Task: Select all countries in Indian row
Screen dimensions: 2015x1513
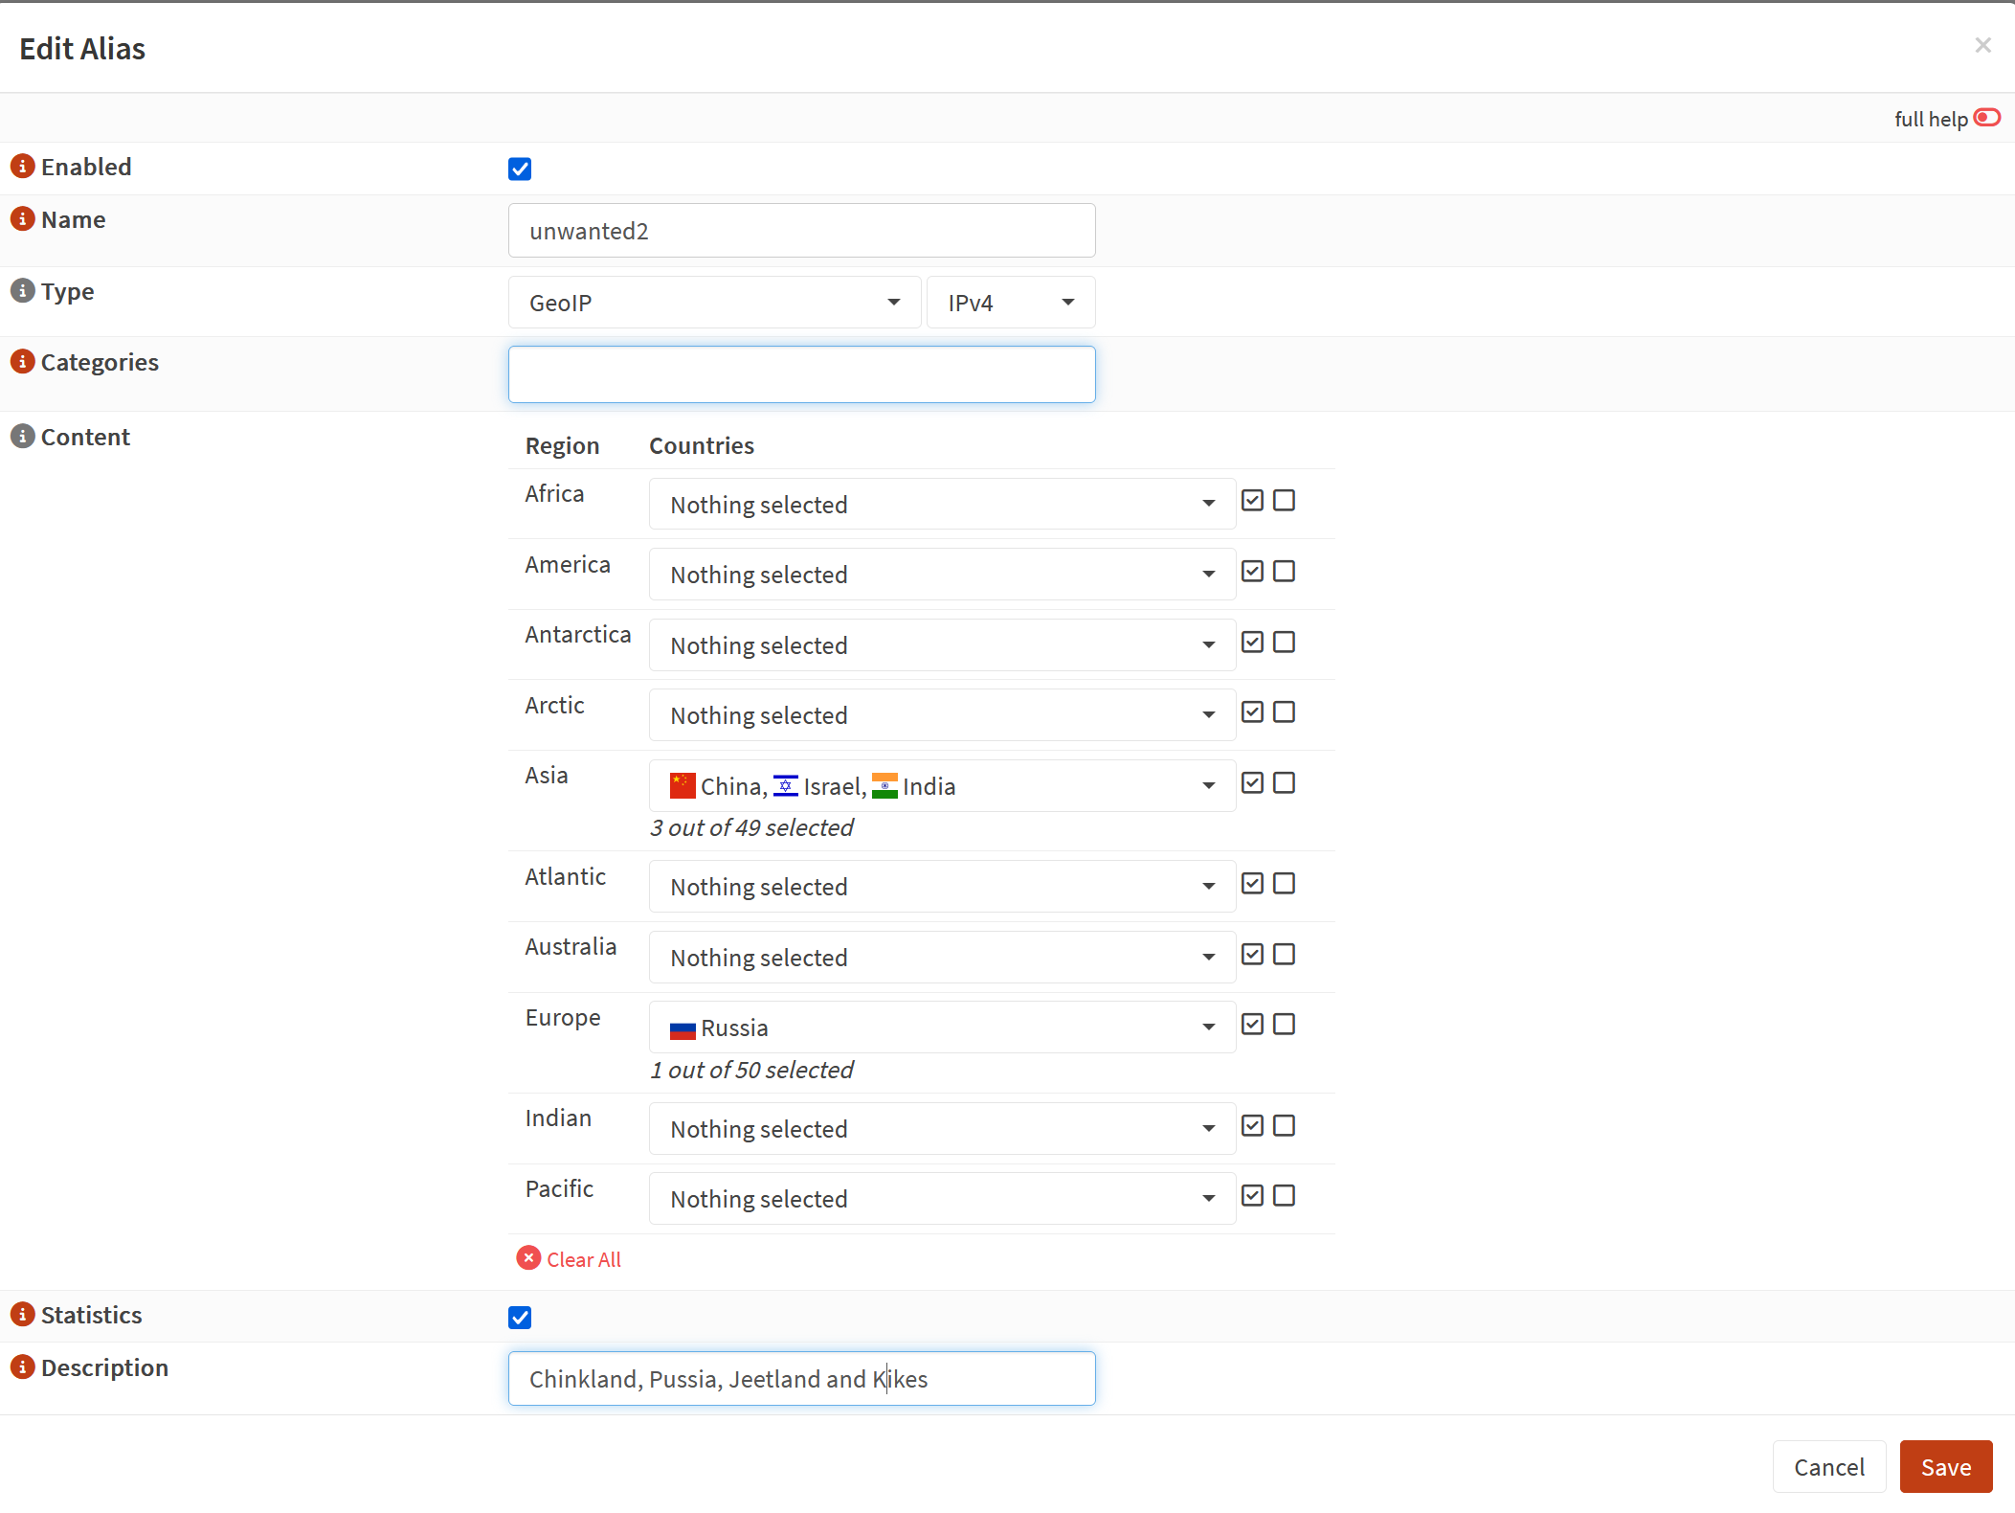Action: click(x=1252, y=1126)
